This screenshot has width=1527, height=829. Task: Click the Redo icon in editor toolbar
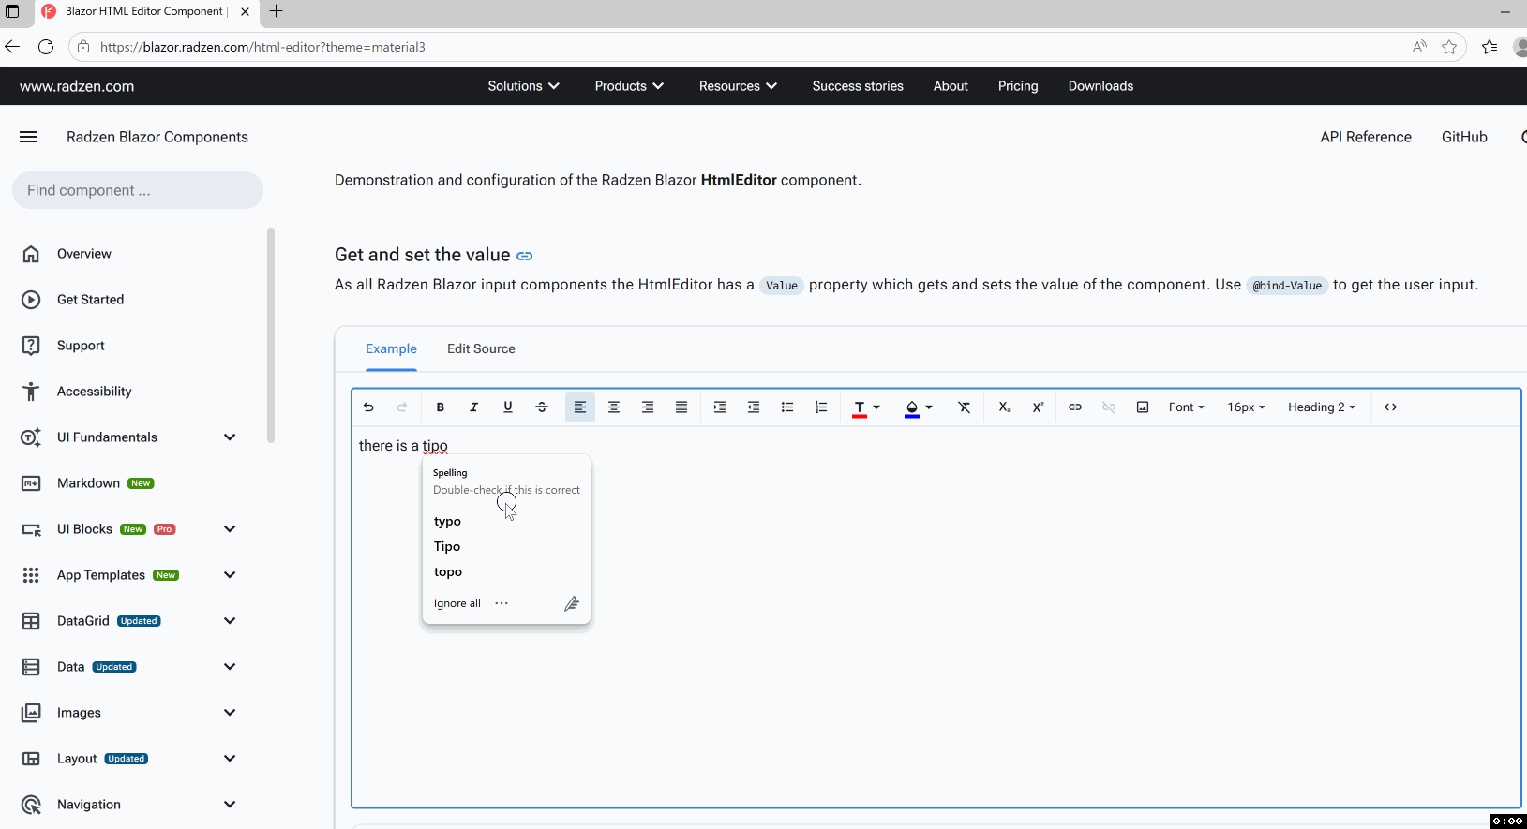tap(402, 407)
